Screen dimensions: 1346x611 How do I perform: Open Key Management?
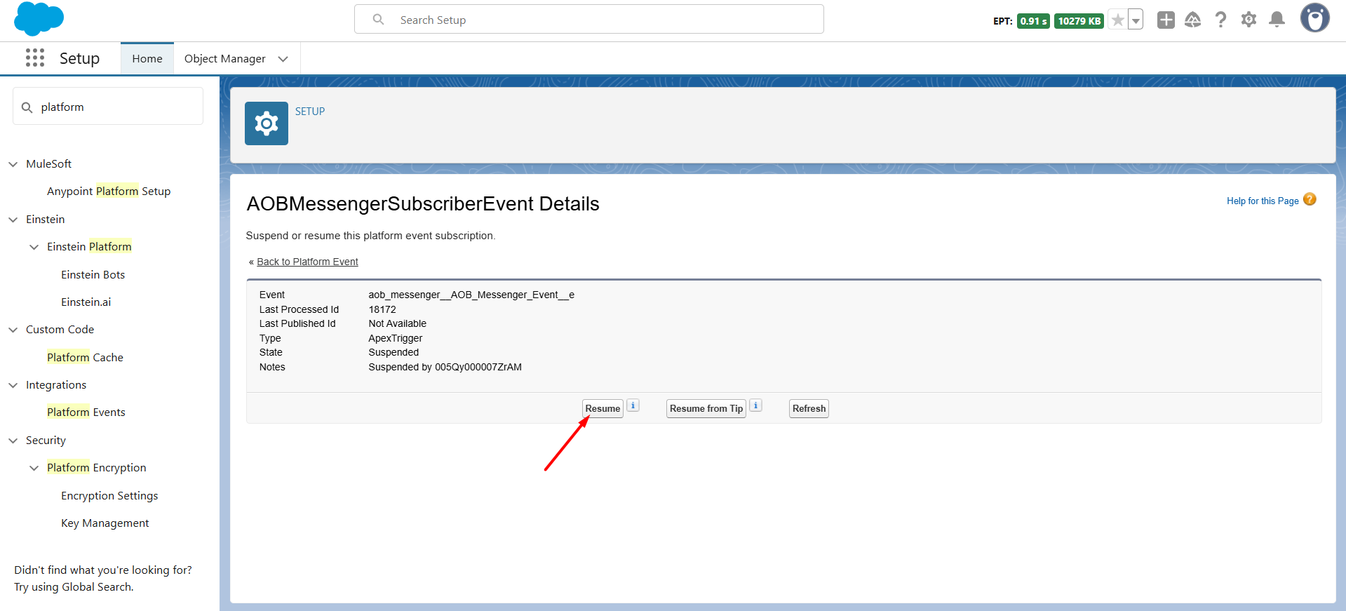click(105, 523)
